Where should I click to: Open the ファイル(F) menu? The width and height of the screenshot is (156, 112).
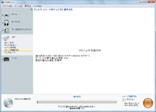[x=7, y=6]
